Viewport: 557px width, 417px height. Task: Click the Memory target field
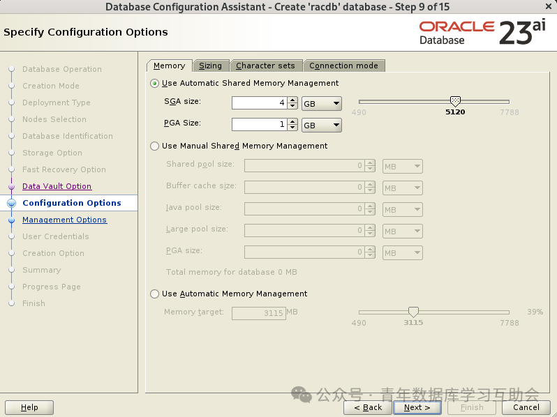[258, 313]
